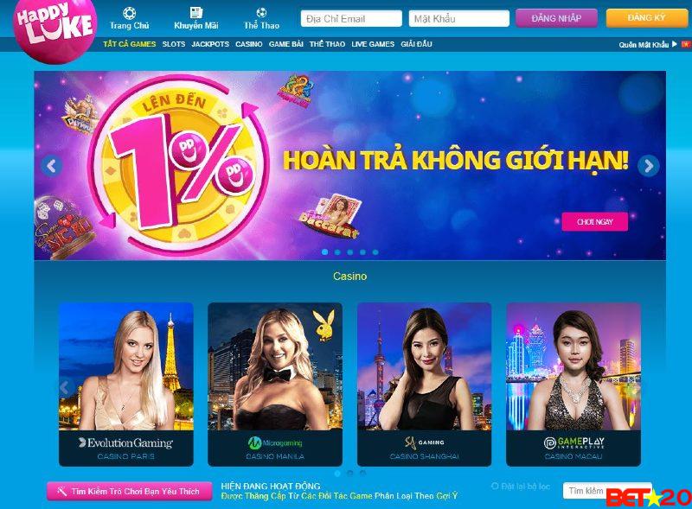
Task: Select the first banner pagination dot
Action: point(325,251)
